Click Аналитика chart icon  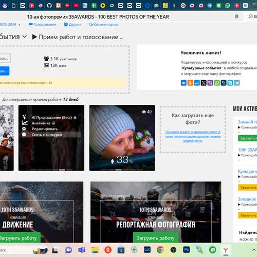[25, 123]
